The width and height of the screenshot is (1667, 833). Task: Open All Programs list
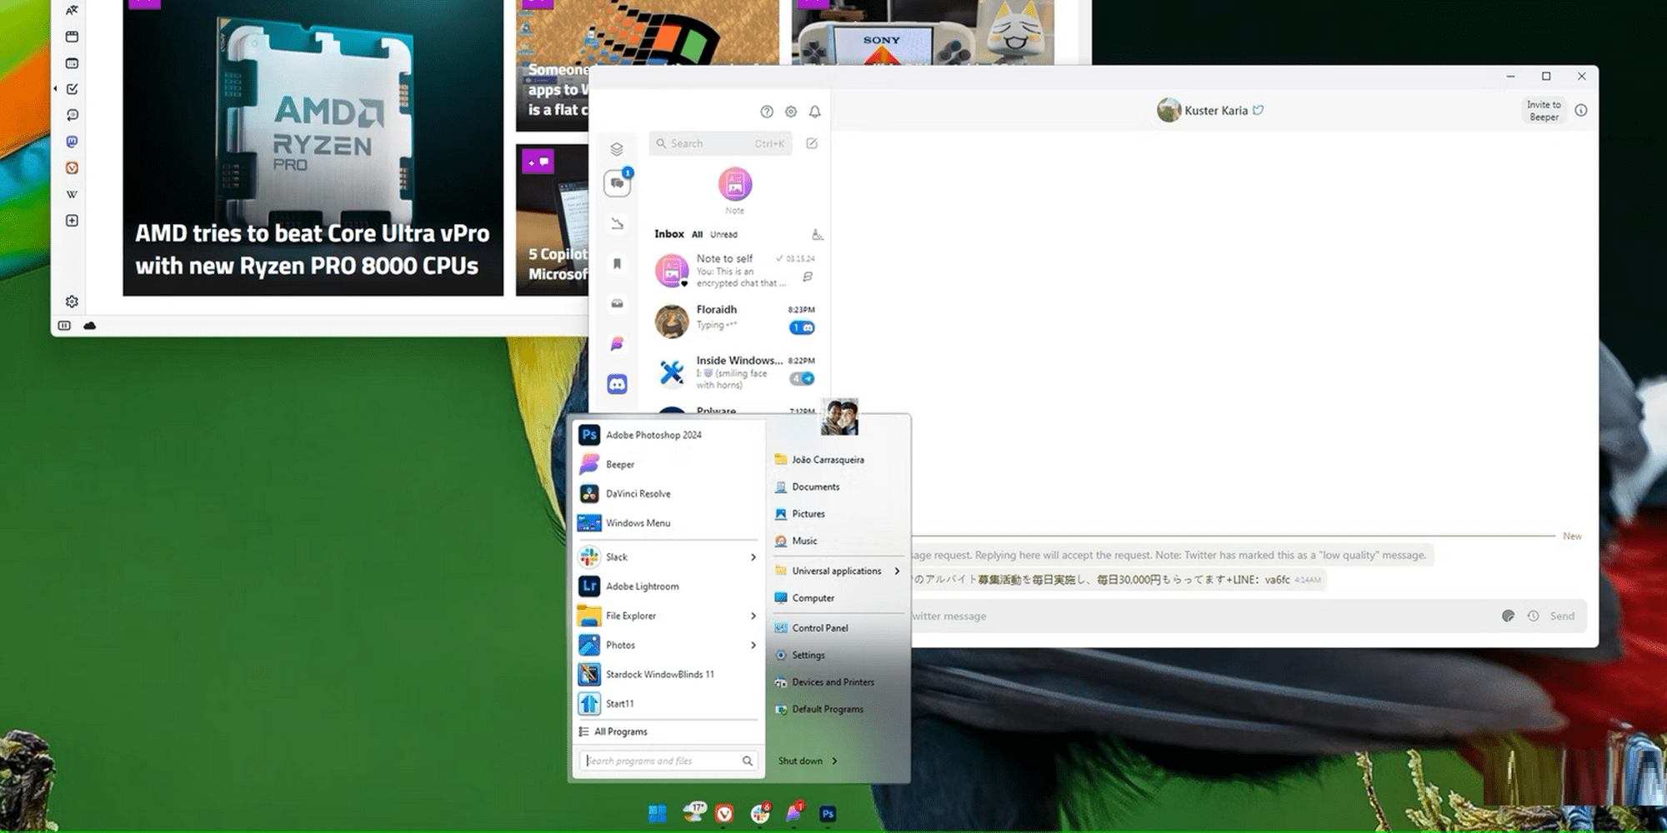620,731
